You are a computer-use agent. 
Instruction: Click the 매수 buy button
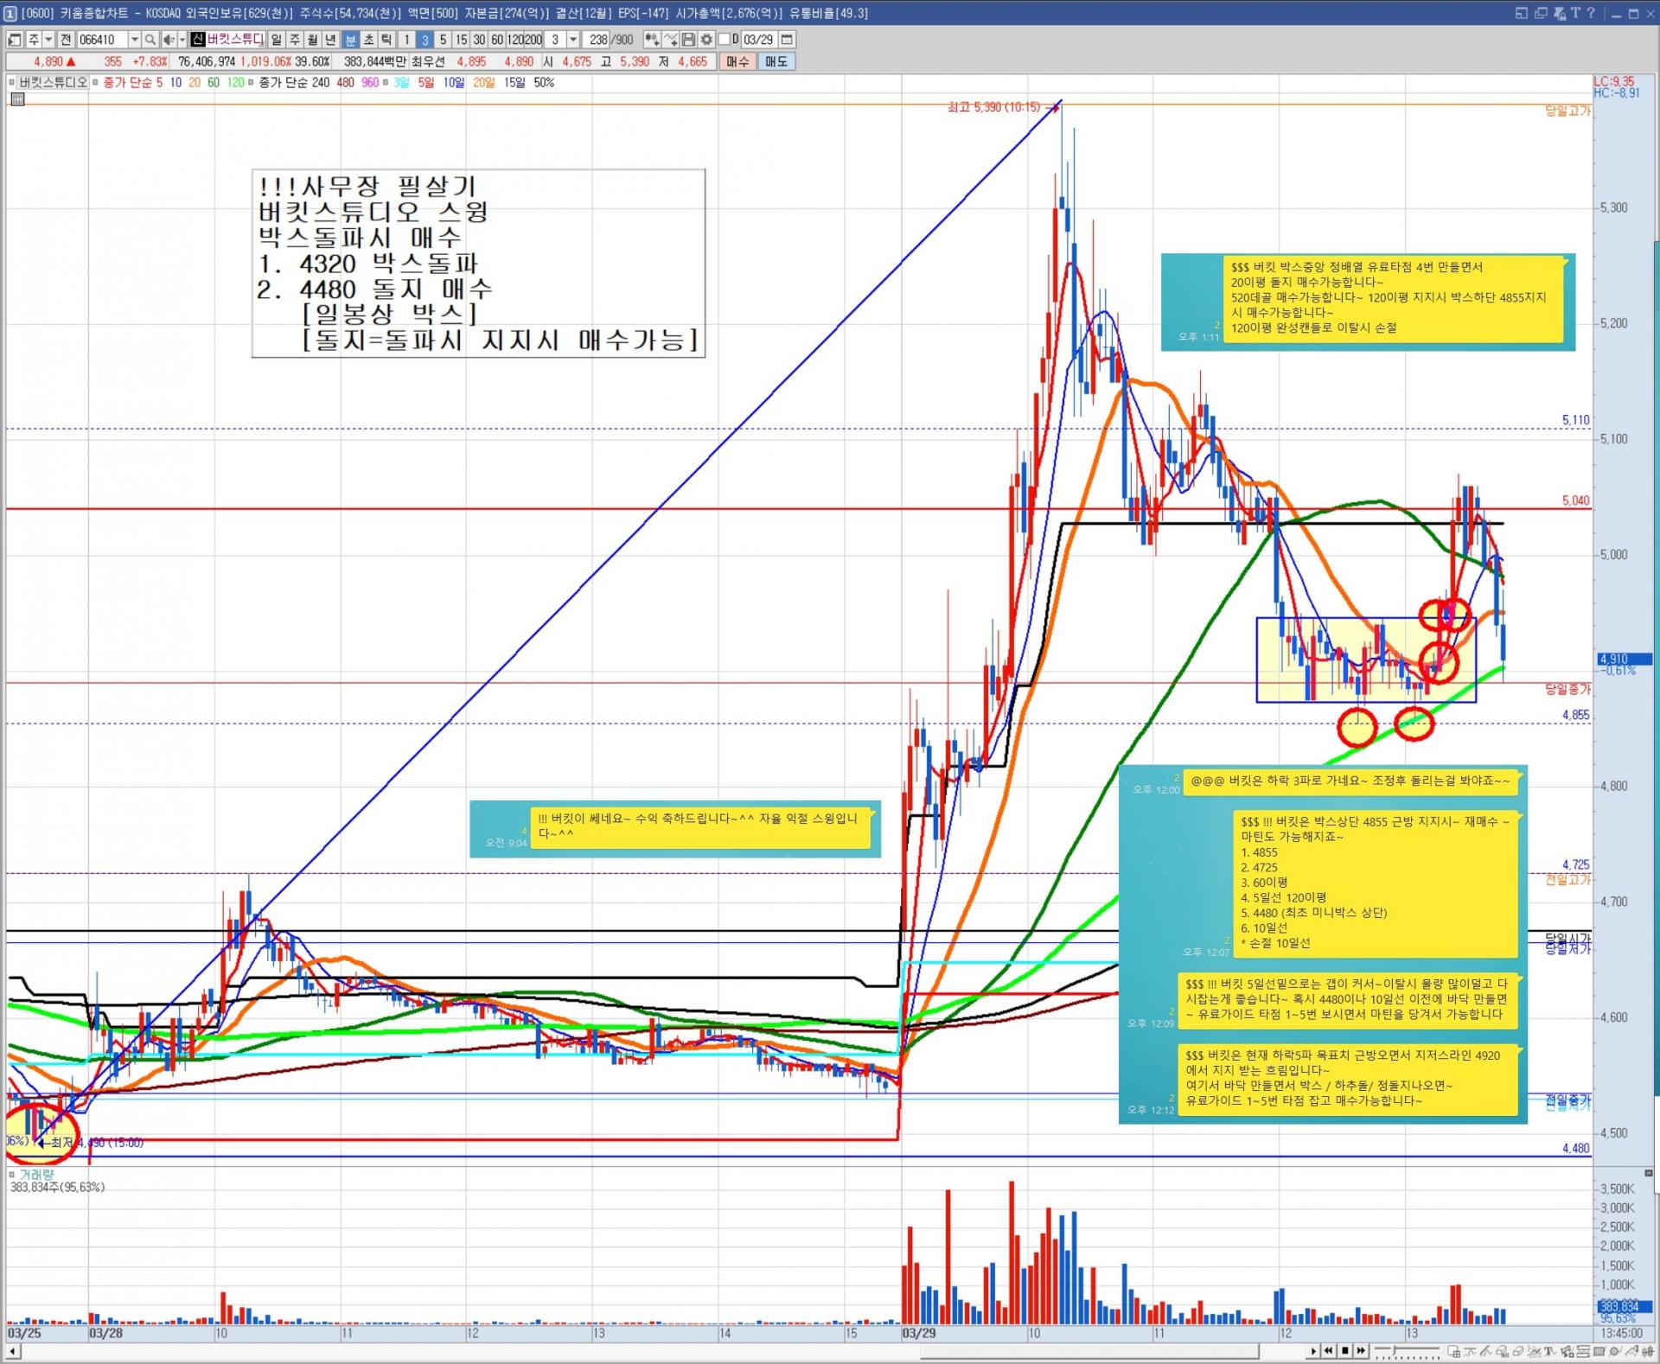(x=737, y=61)
